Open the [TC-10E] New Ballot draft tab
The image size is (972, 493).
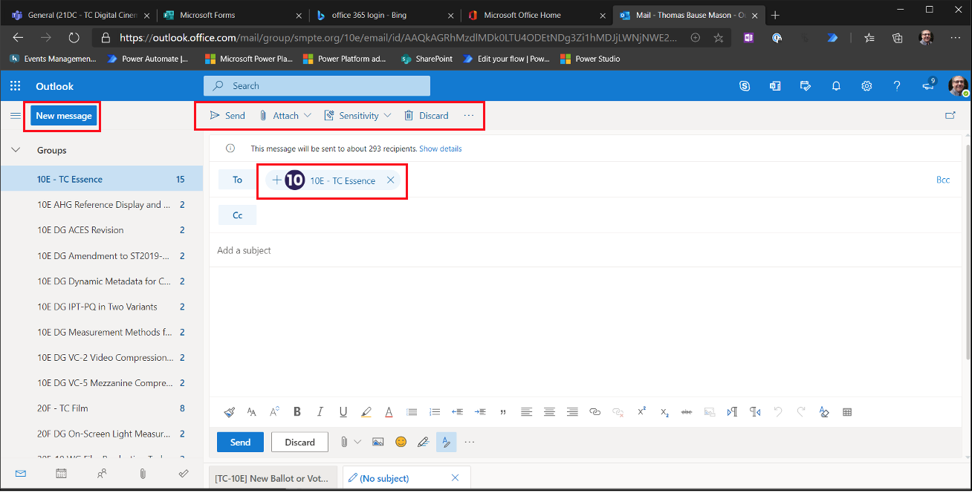[x=273, y=478]
